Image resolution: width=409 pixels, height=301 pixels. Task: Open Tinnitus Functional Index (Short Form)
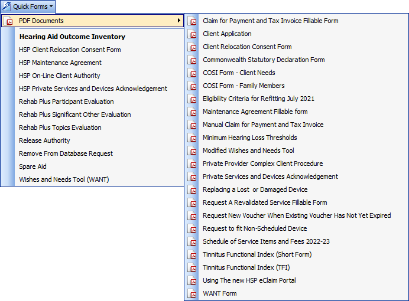[257, 254]
